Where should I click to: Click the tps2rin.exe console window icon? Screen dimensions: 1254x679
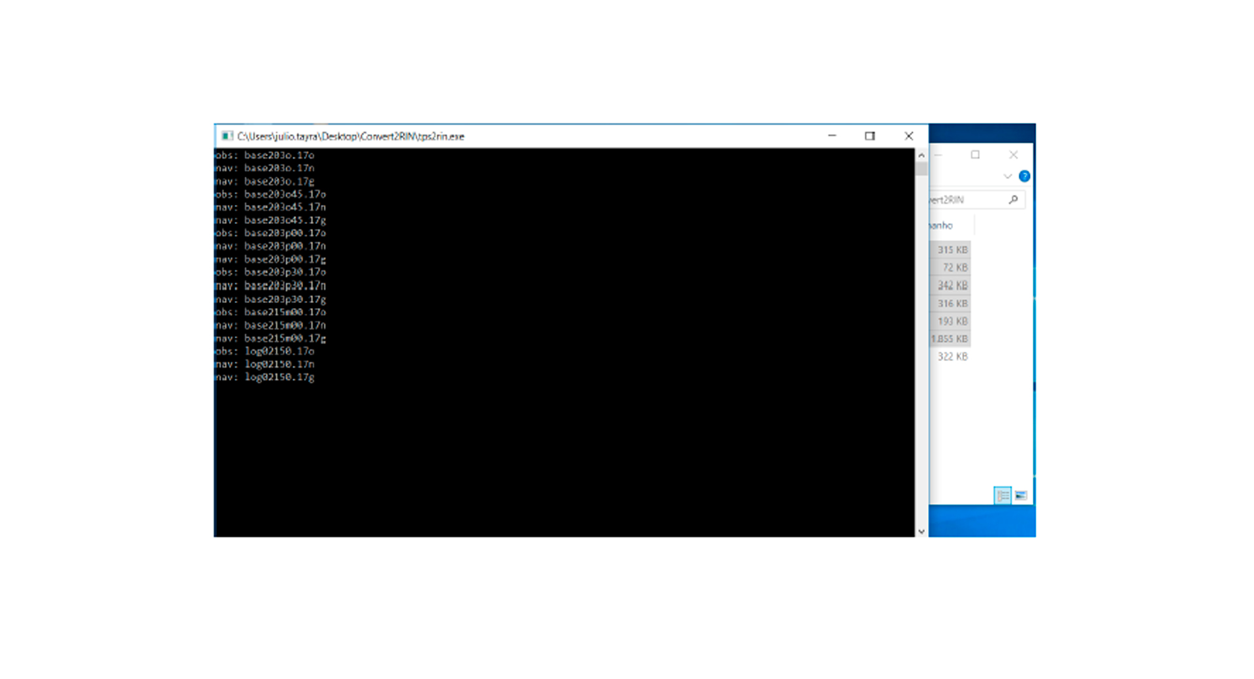(x=227, y=136)
